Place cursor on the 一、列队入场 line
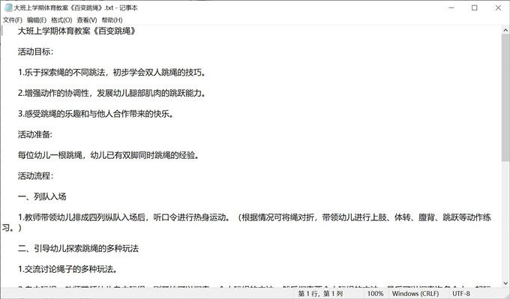 [42, 196]
